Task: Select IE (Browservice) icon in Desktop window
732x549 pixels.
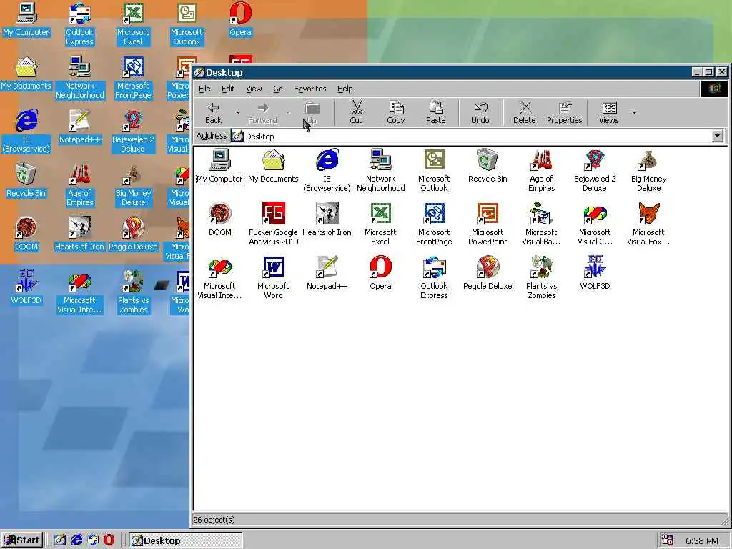Action: coord(327,170)
